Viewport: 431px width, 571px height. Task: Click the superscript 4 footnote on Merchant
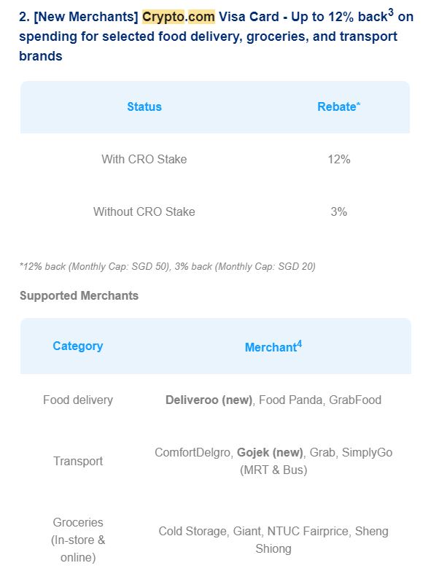[x=299, y=343]
